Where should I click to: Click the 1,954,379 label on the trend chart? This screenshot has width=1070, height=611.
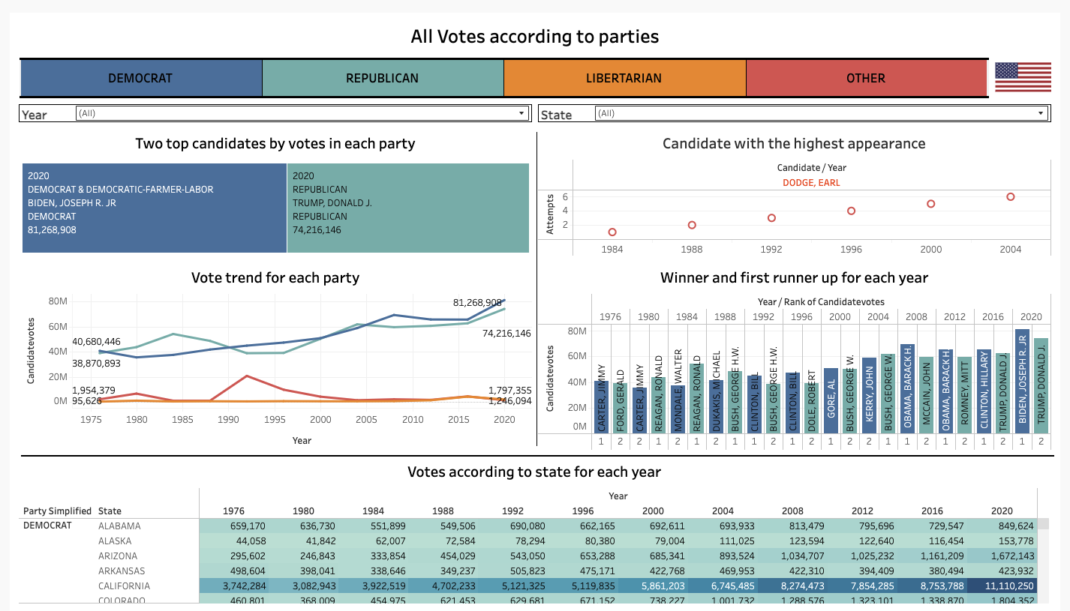pos(94,391)
